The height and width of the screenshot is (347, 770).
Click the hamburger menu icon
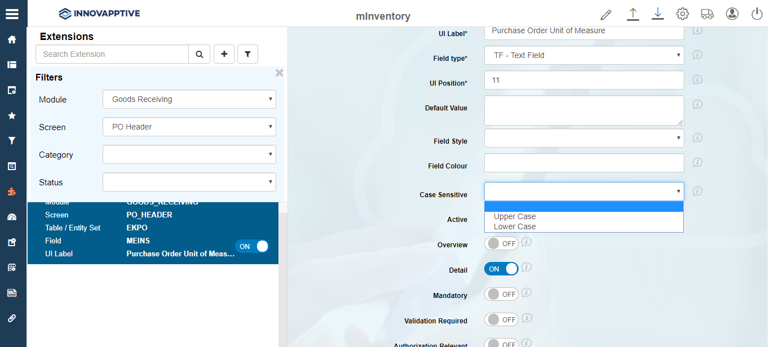point(12,14)
